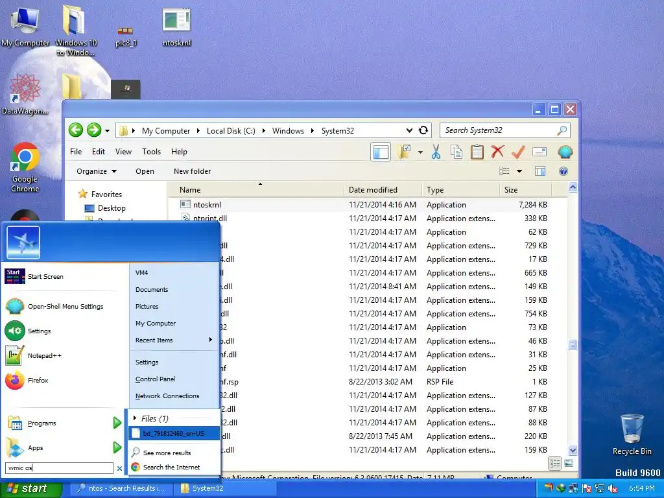The height and width of the screenshot is (498, 664).
Task: Clear the start menu search box
Action: [119, 468]
